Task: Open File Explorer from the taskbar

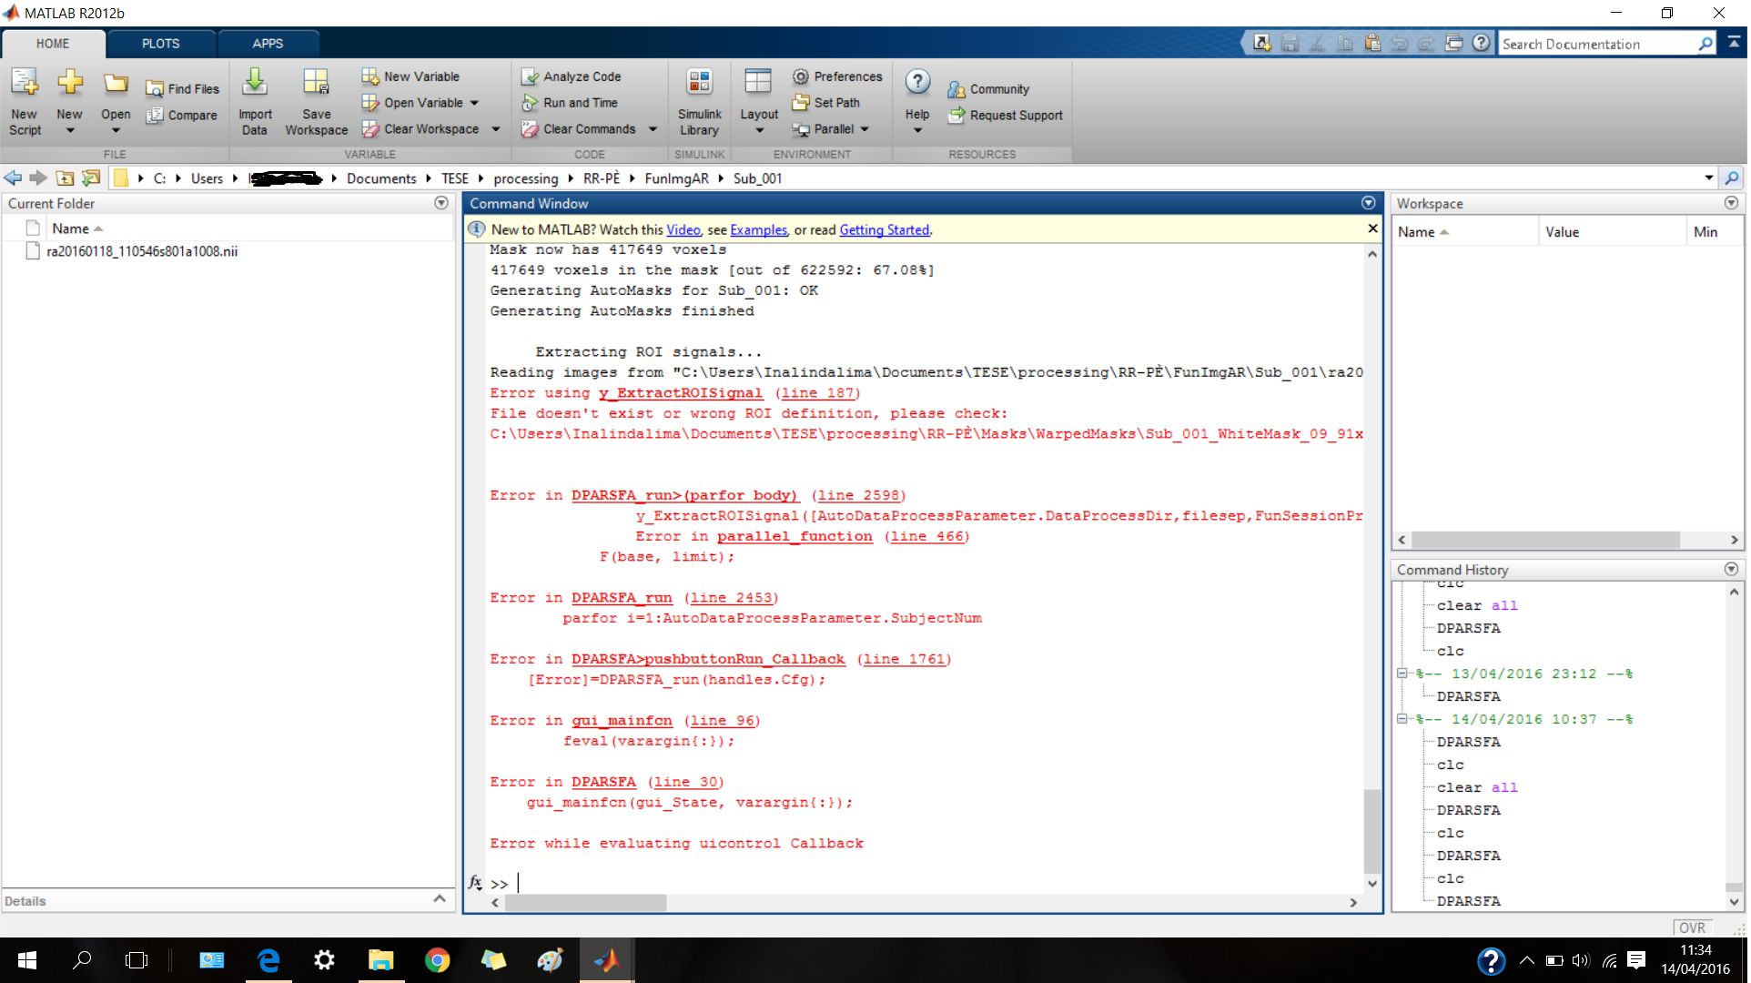Action: (380, 960)
